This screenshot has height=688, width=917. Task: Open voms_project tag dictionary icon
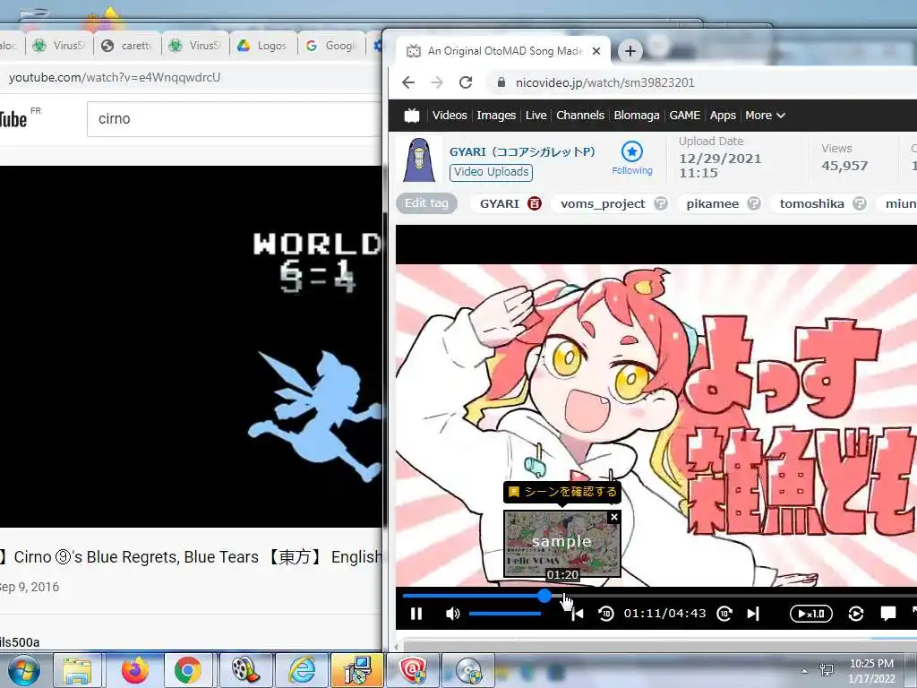click(x=660, y=203)
